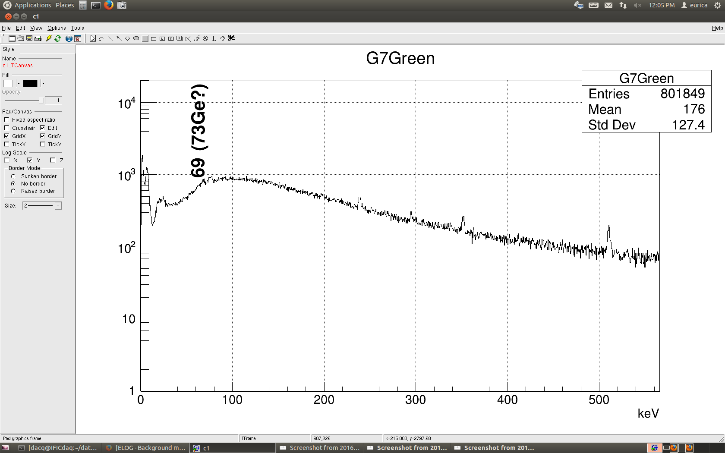725x453 pixels.
Task: Click the Interrupt lightning bolt icon
Action: 49,38
